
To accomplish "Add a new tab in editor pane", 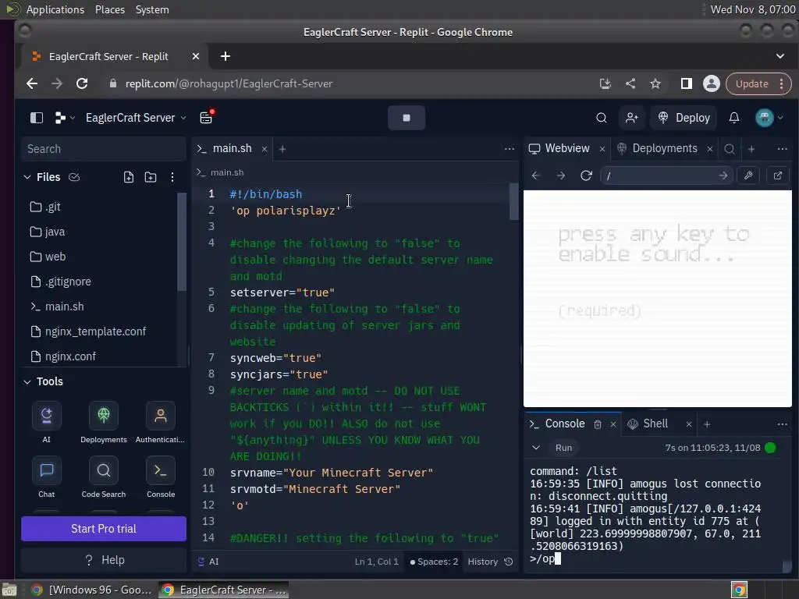I will pyautogui.click(x=282, y=149).
